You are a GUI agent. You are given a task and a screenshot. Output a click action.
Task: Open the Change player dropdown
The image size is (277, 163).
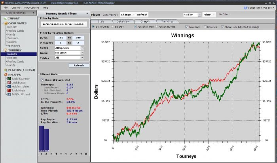tap(128, 15)
